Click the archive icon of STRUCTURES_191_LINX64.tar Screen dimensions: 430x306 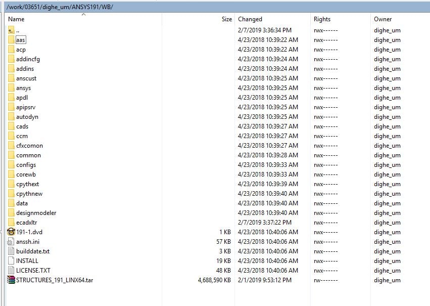[11, 280]
